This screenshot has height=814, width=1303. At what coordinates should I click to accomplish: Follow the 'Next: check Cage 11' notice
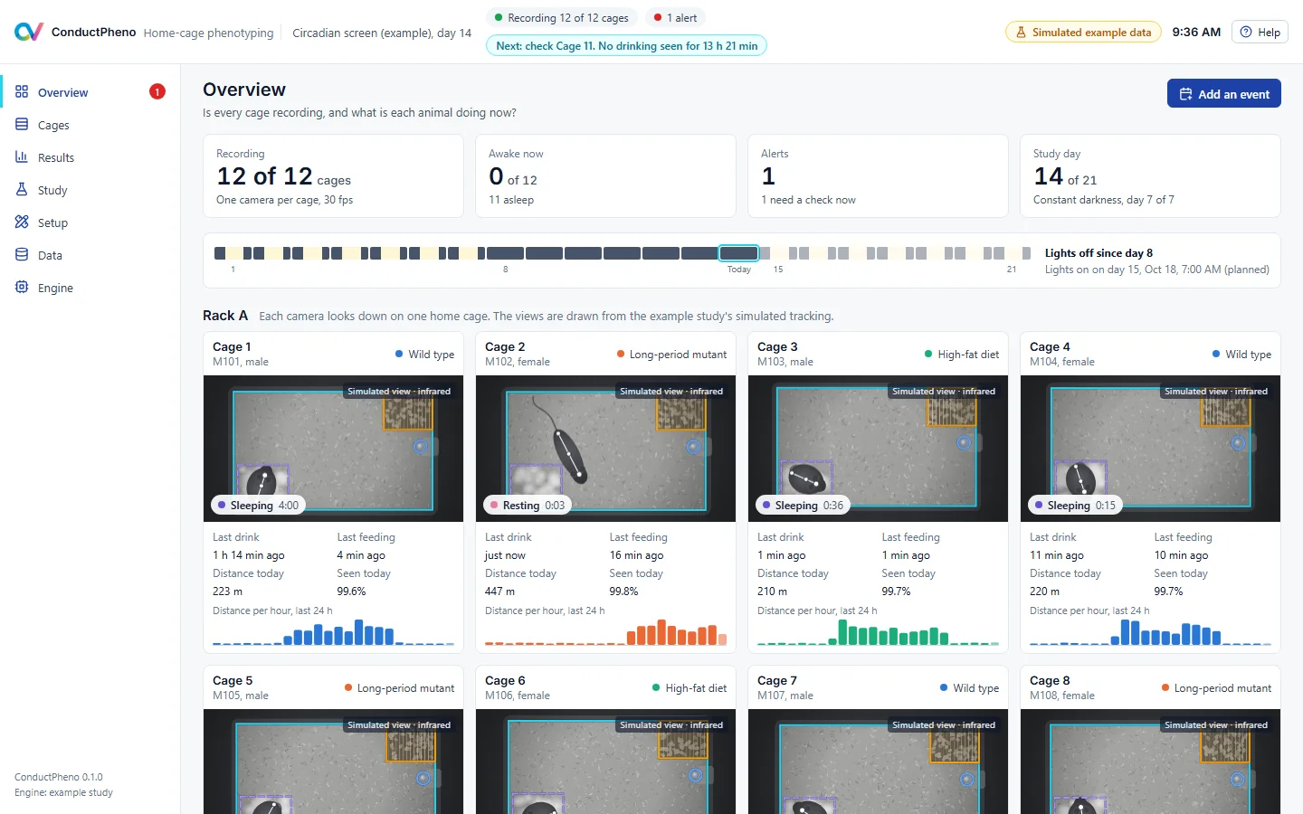click(x=626, y=45)
